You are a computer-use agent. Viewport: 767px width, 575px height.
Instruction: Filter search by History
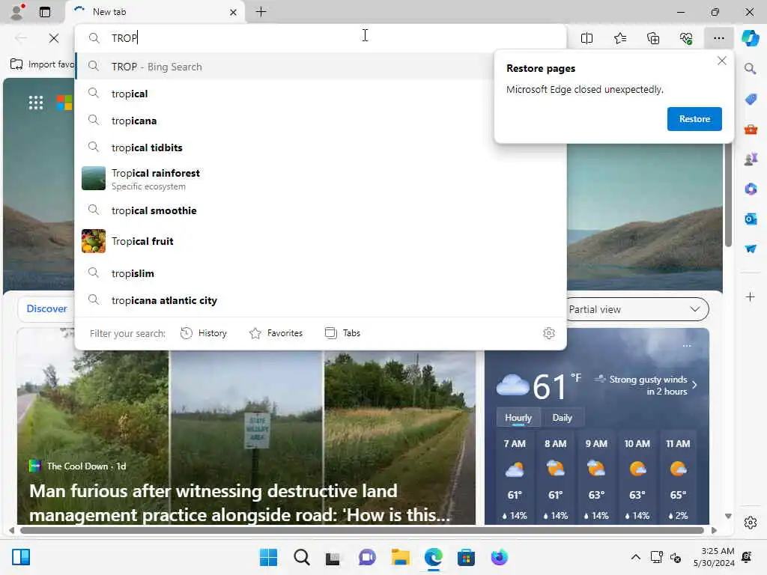204,333
